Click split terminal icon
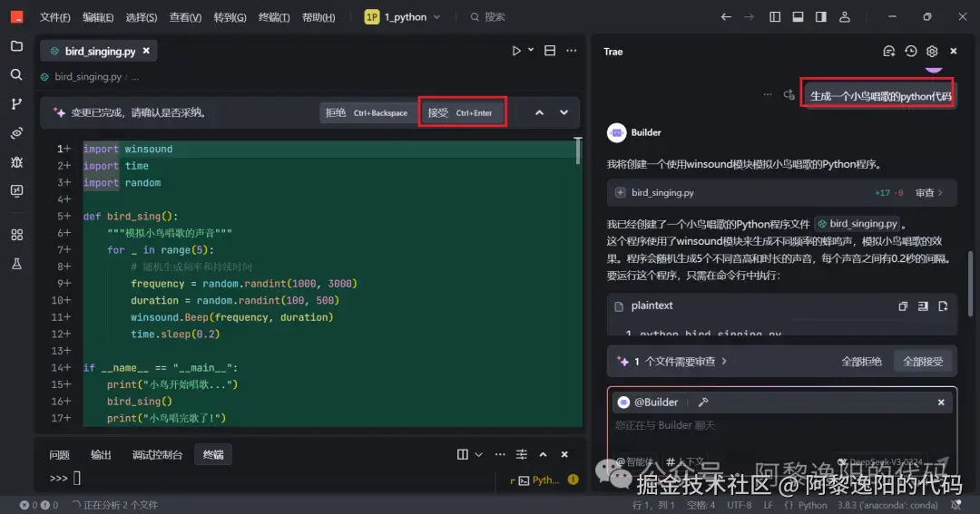 pyautogui.click(x=463, y=454)
